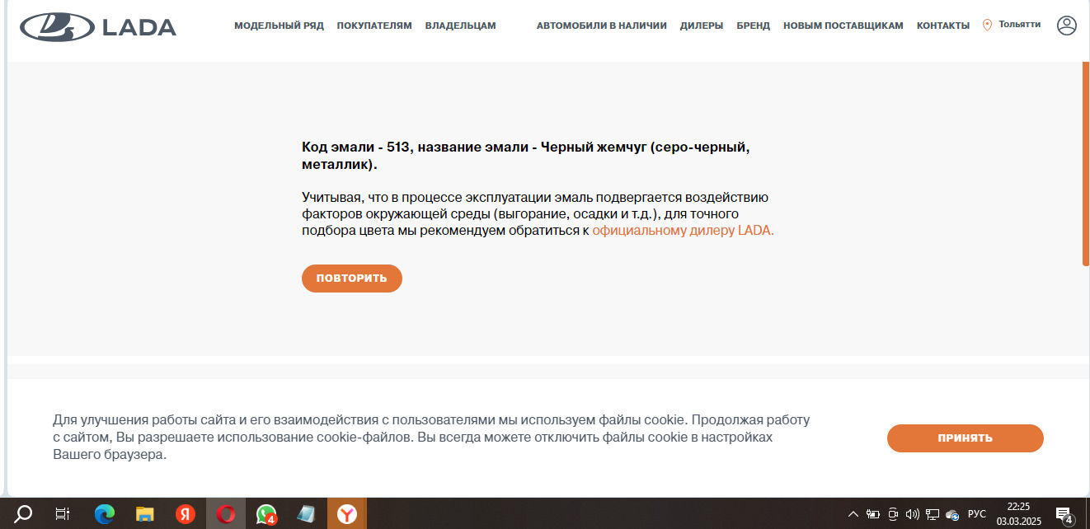Open the Автомобили в наличии page
This screenshot has width=1090, height=529.
(601, 26)
